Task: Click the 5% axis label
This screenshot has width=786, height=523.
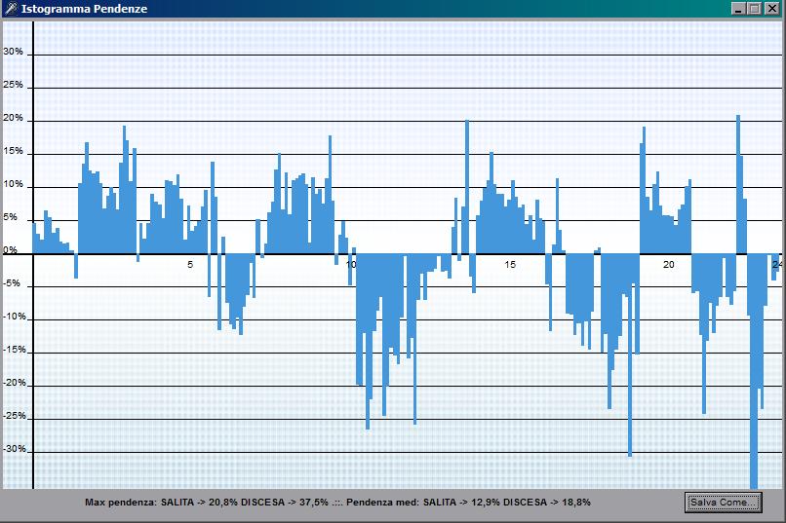Action: coord(13,217)
